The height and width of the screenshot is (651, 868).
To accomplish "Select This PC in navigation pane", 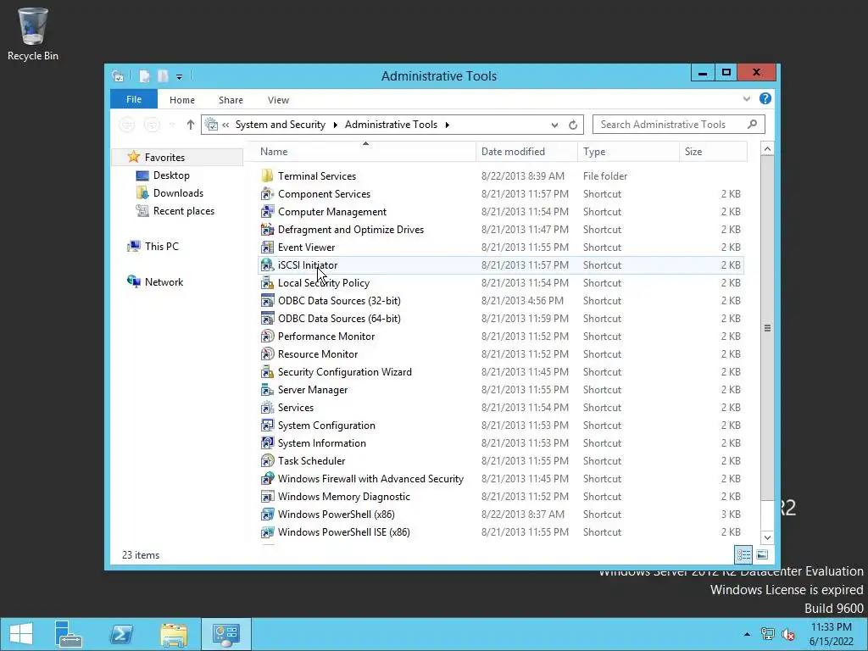I will [162, 247].
